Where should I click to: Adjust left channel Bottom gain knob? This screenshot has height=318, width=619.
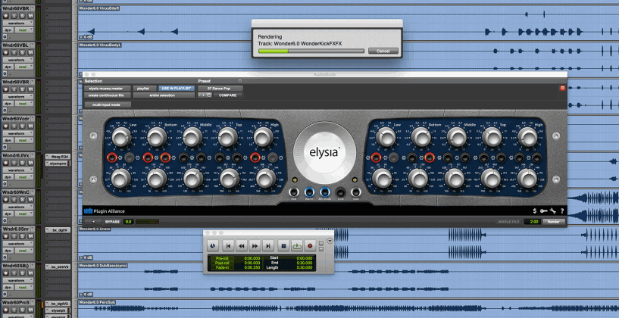[x=157, y=137]
